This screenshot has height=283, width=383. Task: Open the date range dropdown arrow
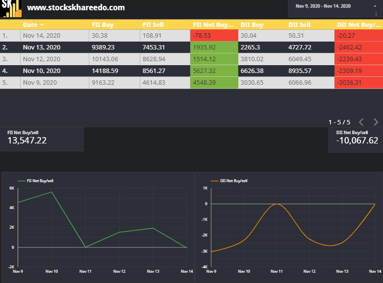[375, 6]
